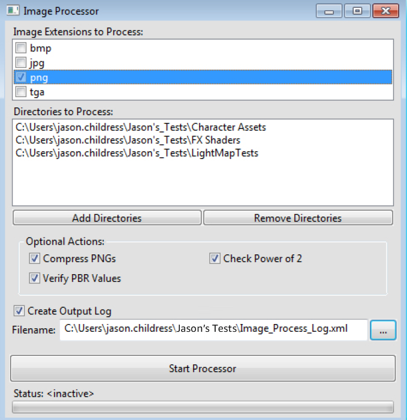Click the Add Directories button

pos(107,218)
